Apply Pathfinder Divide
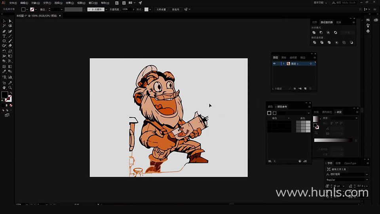 coord(314,42)
